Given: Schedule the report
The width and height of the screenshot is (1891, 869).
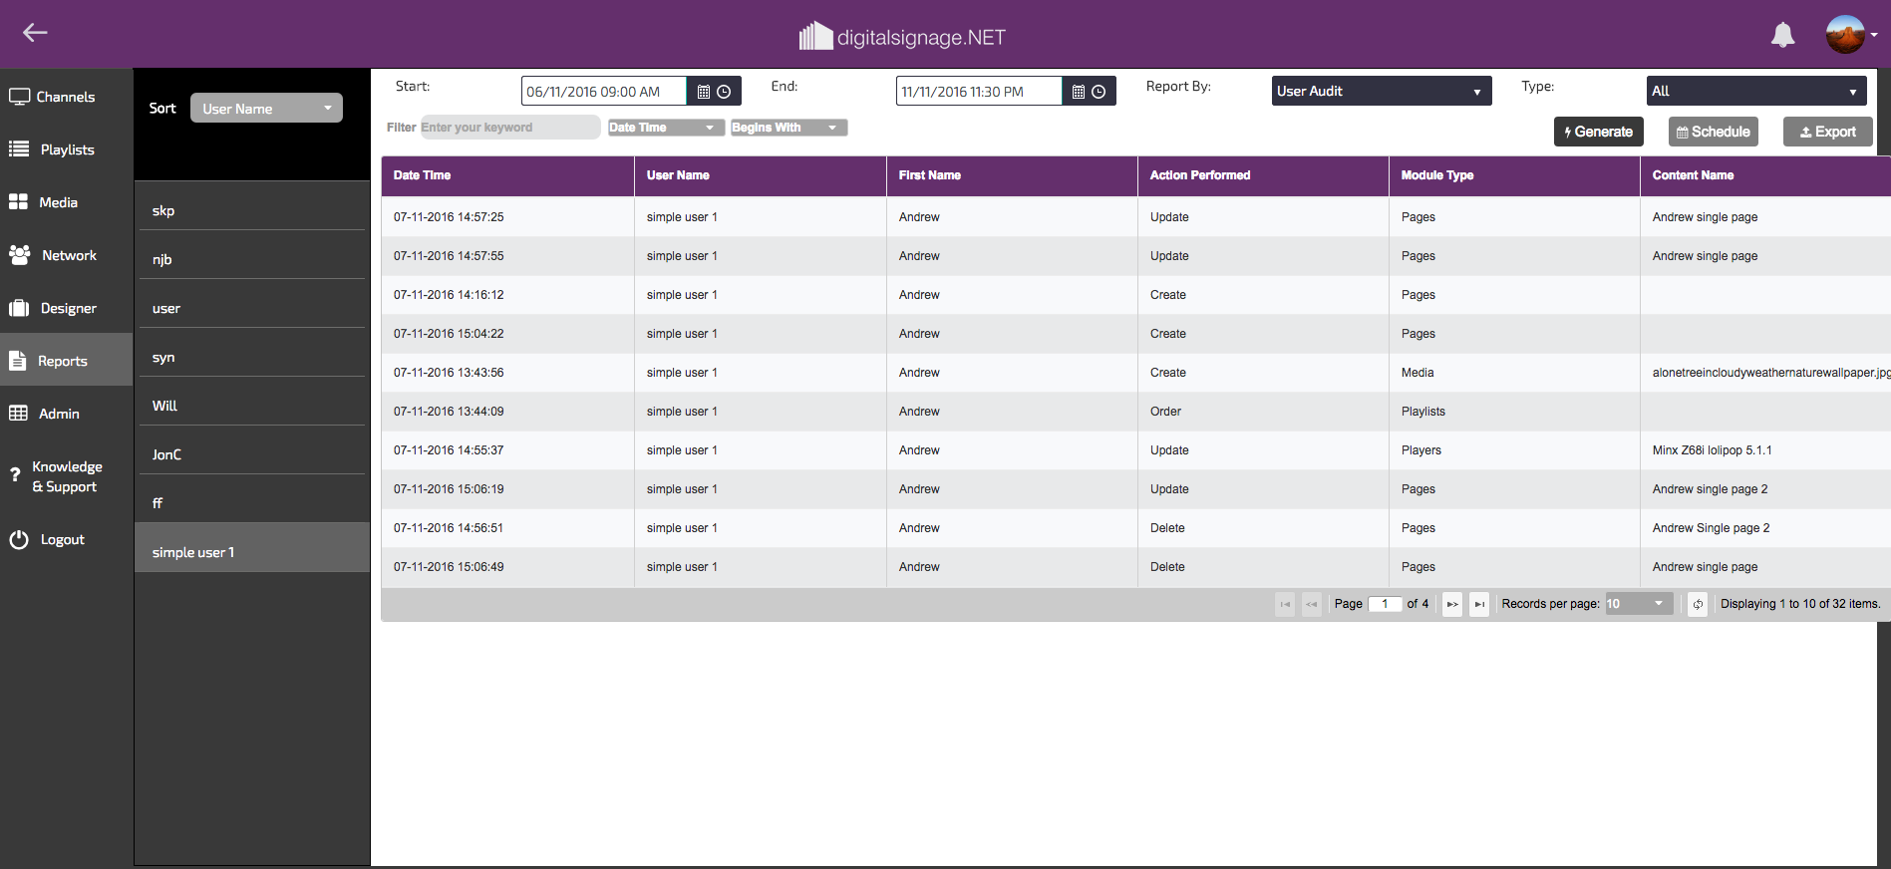Looking at the screenshot, I should coord(1714,132).
